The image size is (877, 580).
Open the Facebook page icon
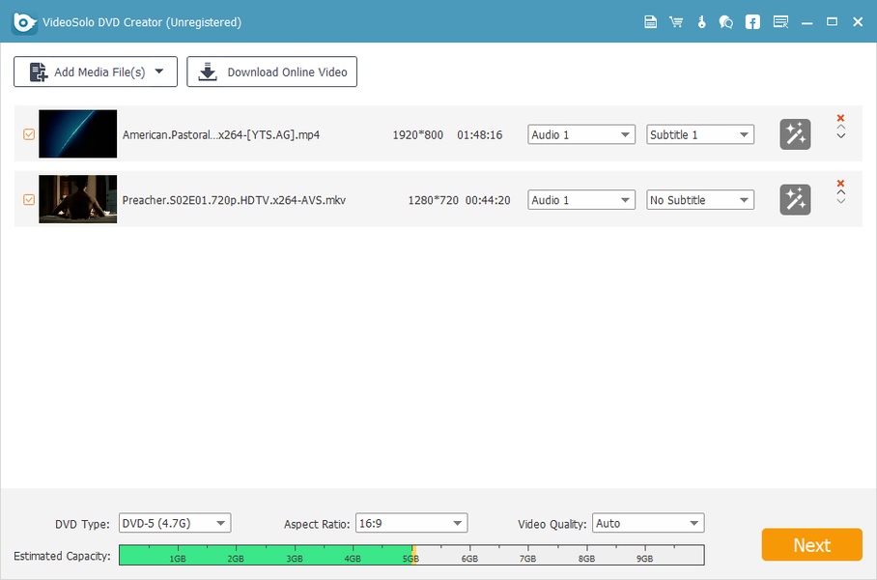click(x=753, y=21)
